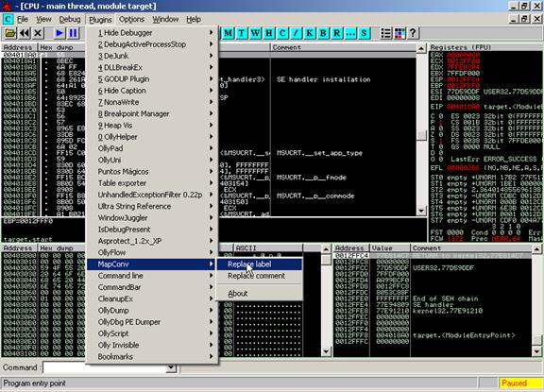Image resolution: width=544 pixels, height=392 pixels.
Task: Select stack row 0012FFCC USER32.77D59DDF
Action: pyautogui.click(x=433, y=268)
